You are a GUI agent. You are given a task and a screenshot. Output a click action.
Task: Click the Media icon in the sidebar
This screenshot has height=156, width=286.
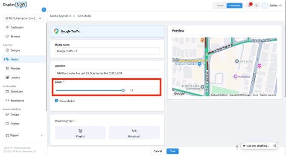[x=7, y=59]
